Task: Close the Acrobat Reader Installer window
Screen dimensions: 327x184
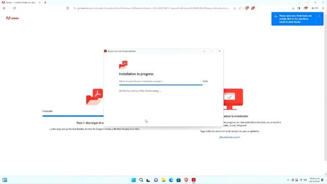Action: point(220,51)
